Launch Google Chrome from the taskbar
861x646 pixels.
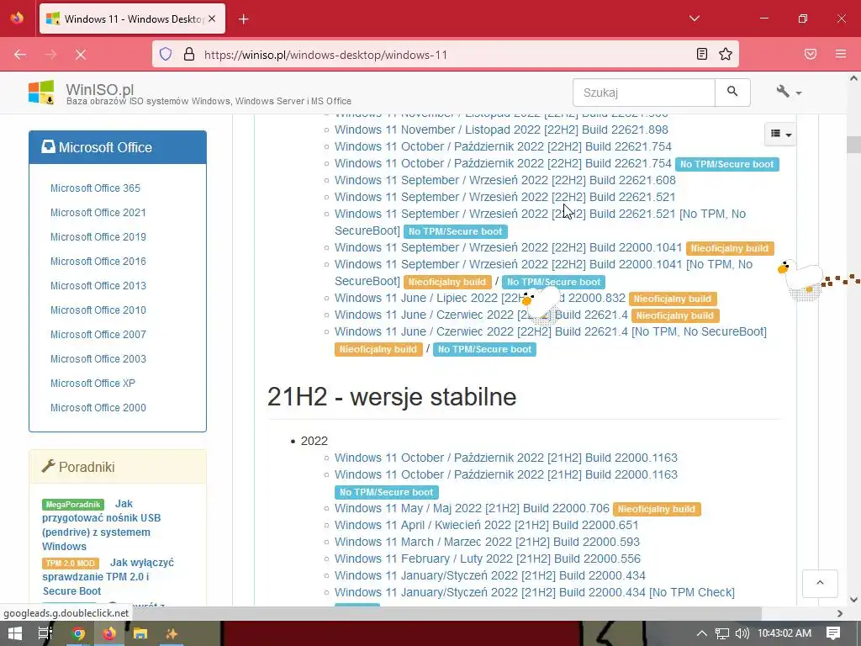click(x=78, y=633)
